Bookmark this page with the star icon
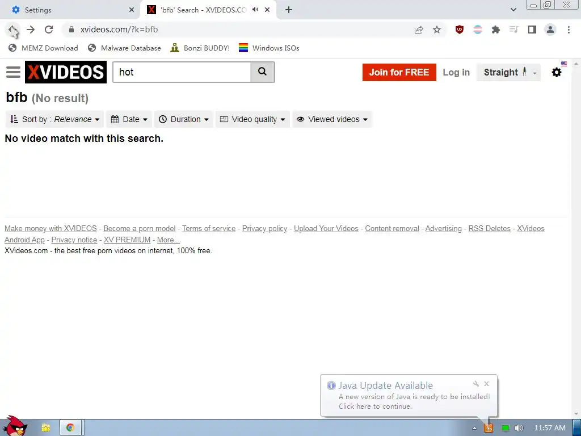Image resolution: width=581 pixels, height=436 pixels. pyautogui.click(x=437, y=30)
